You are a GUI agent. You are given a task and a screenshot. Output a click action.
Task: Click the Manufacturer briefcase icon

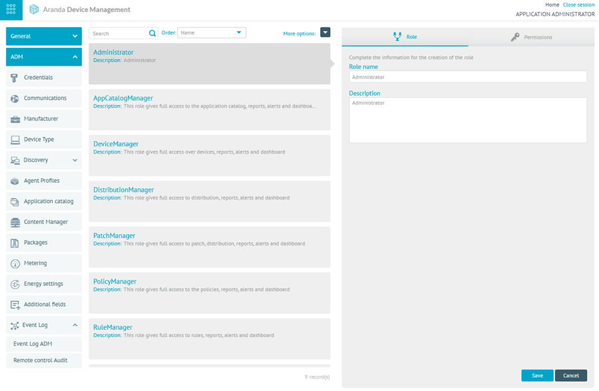15,119
